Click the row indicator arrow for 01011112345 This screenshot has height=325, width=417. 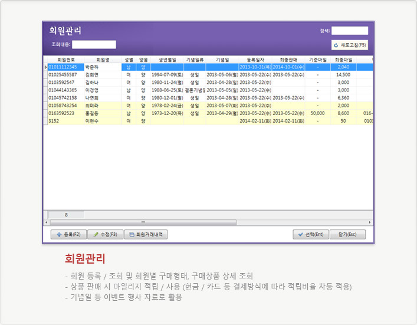point(46,67)
